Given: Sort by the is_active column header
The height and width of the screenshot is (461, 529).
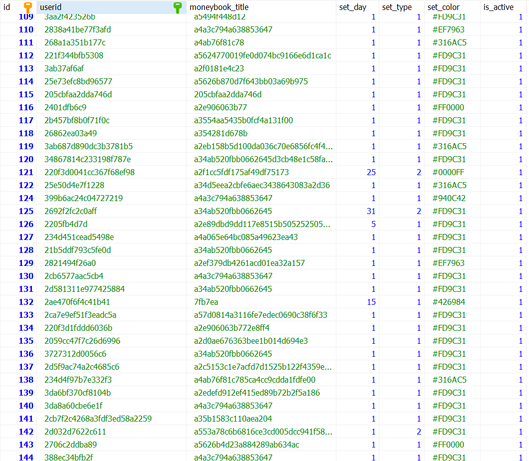Looking at the screenshot, I should pyautogui.click(x=498, y=7).
